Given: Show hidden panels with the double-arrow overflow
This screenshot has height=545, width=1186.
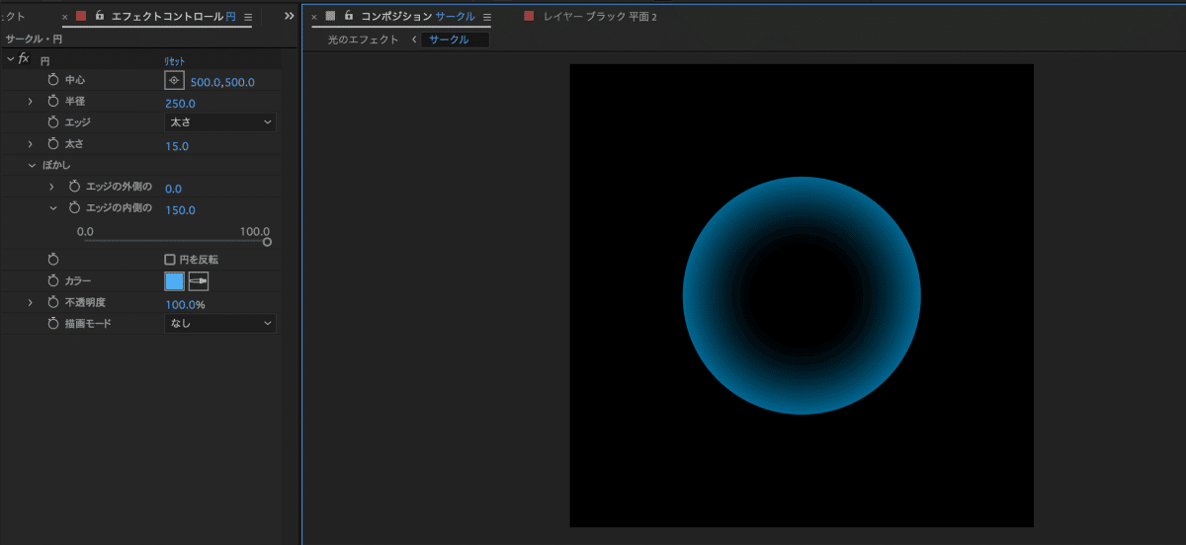Looking at the screenshot, I should pyautogui.click(x=289, y=16).
